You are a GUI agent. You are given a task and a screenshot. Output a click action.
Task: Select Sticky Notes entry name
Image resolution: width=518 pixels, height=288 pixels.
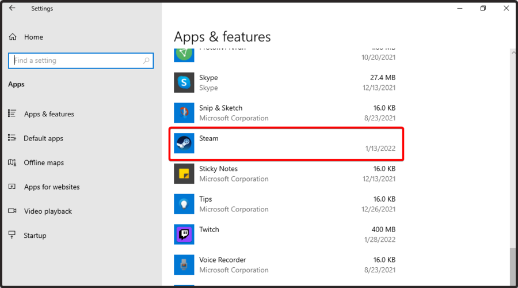click(218, 169)
